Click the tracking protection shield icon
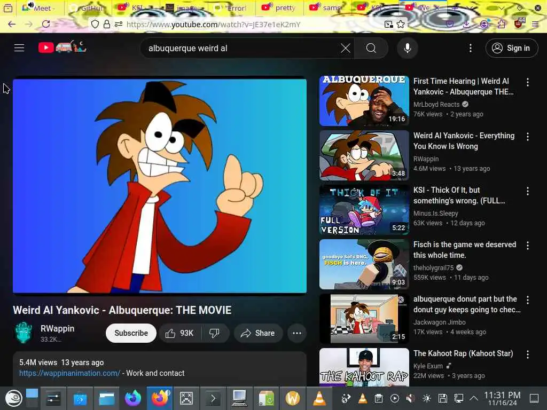The width and height of the screenshot is (547, 410). 95,24
